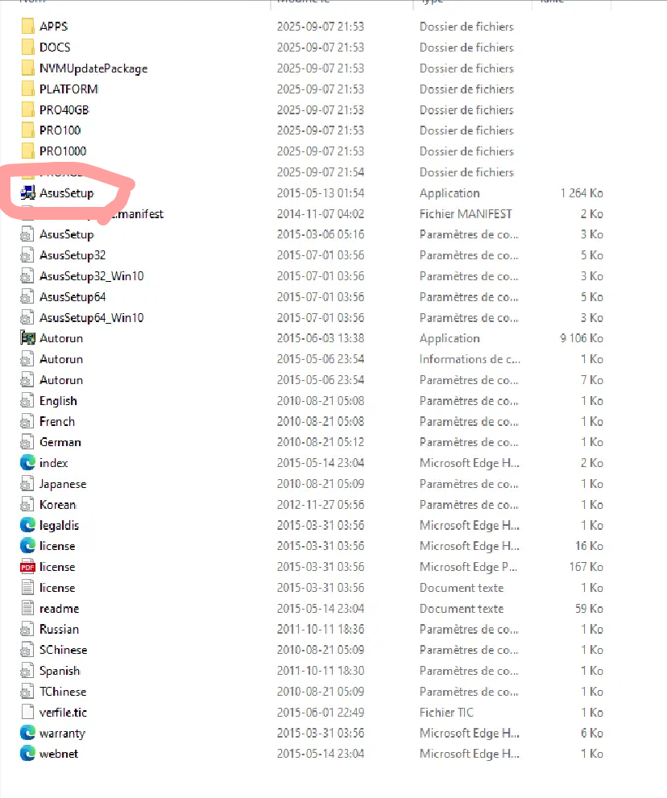Select the SChinese file name

coord(64,650)
